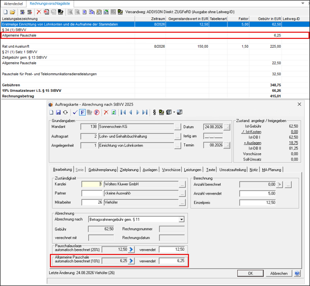Apply the Pauschalauslage (20%) arrow button
The height and width of the screenshot is (286, 310).
tap(131, 250)
